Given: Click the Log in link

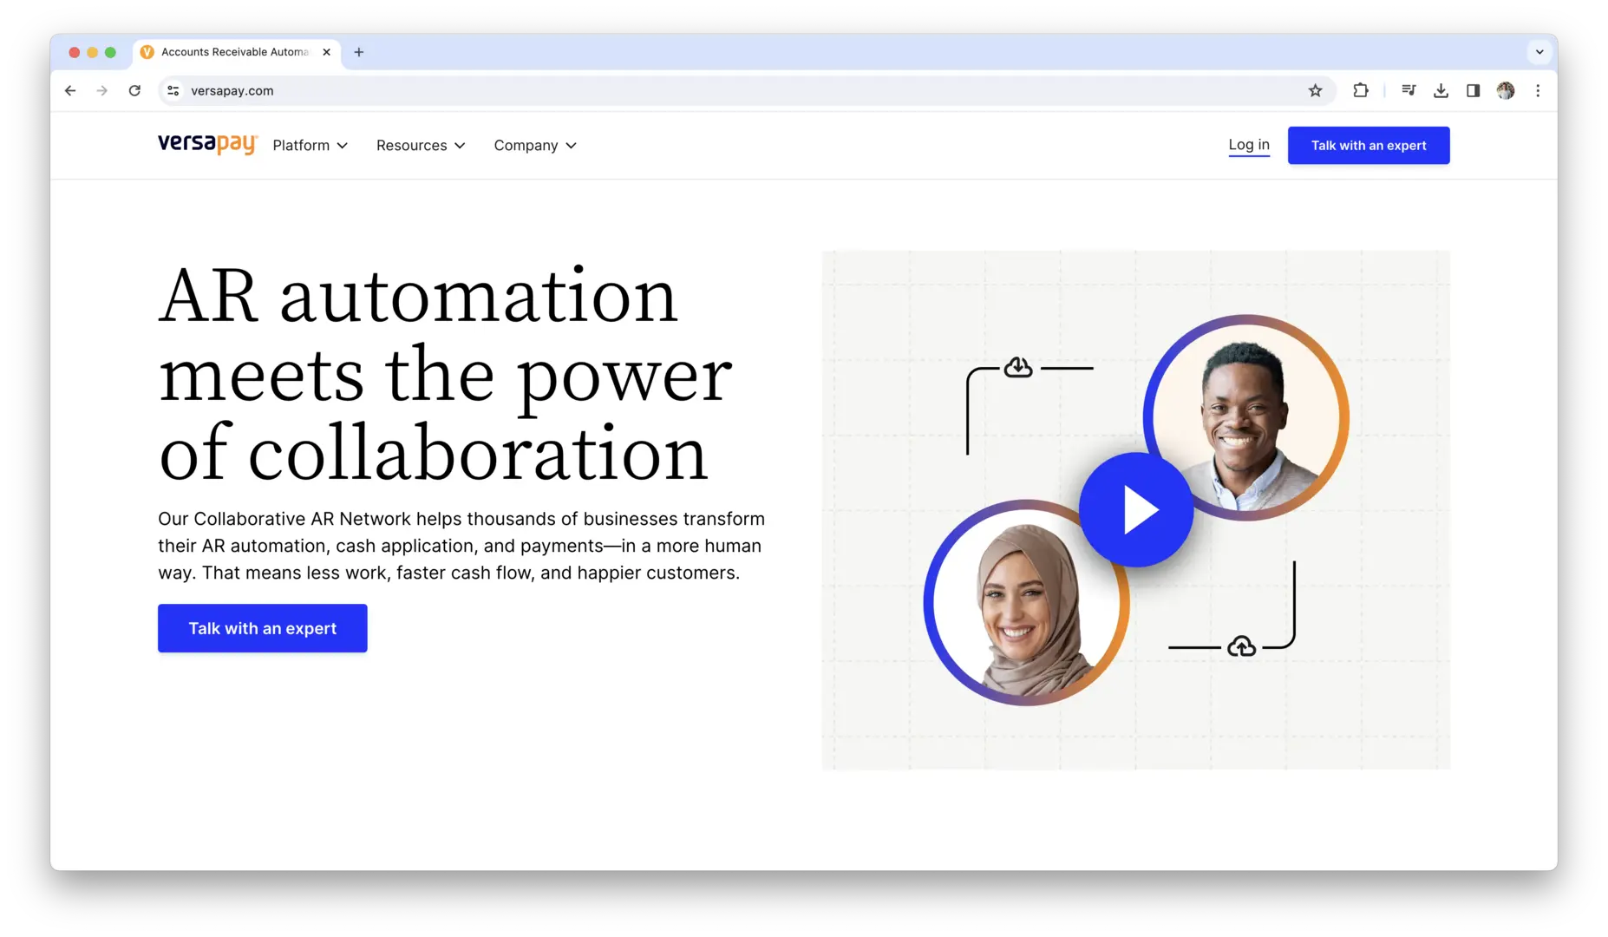Looking at the screenshot, I should (1249, 145).
